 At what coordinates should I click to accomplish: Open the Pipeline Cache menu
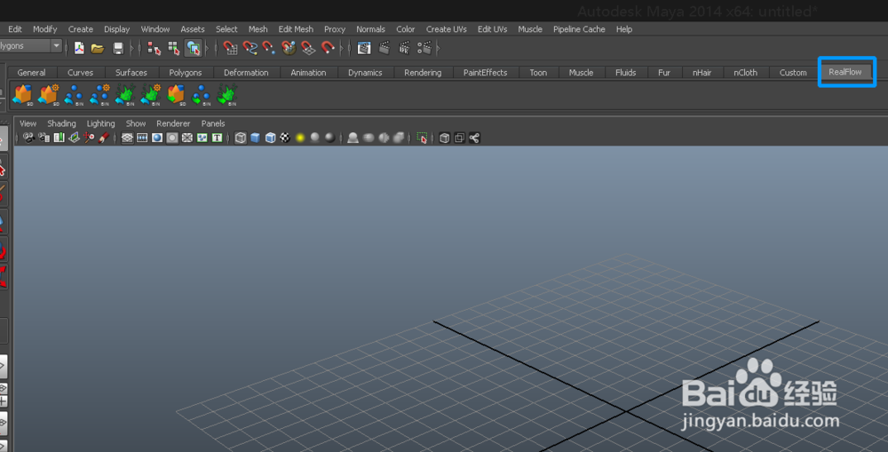tap(579, 29)
